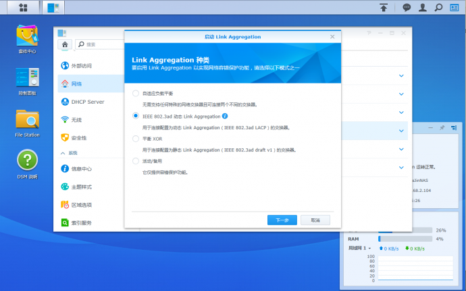Open DHCP Server in sidebar
This screenshot has height=291, width=466.
(x=90, y=102)
